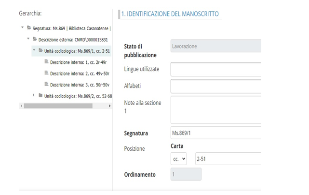Click the Ms.869/1 unit folder icon
Screen dimensions: 309x195
point(40,50)
